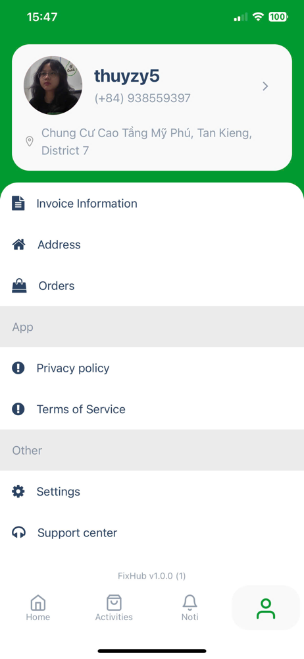Tap the location pin icon in profile card
304x659 pixels.
pyautogui.click(x=30, y=142)
